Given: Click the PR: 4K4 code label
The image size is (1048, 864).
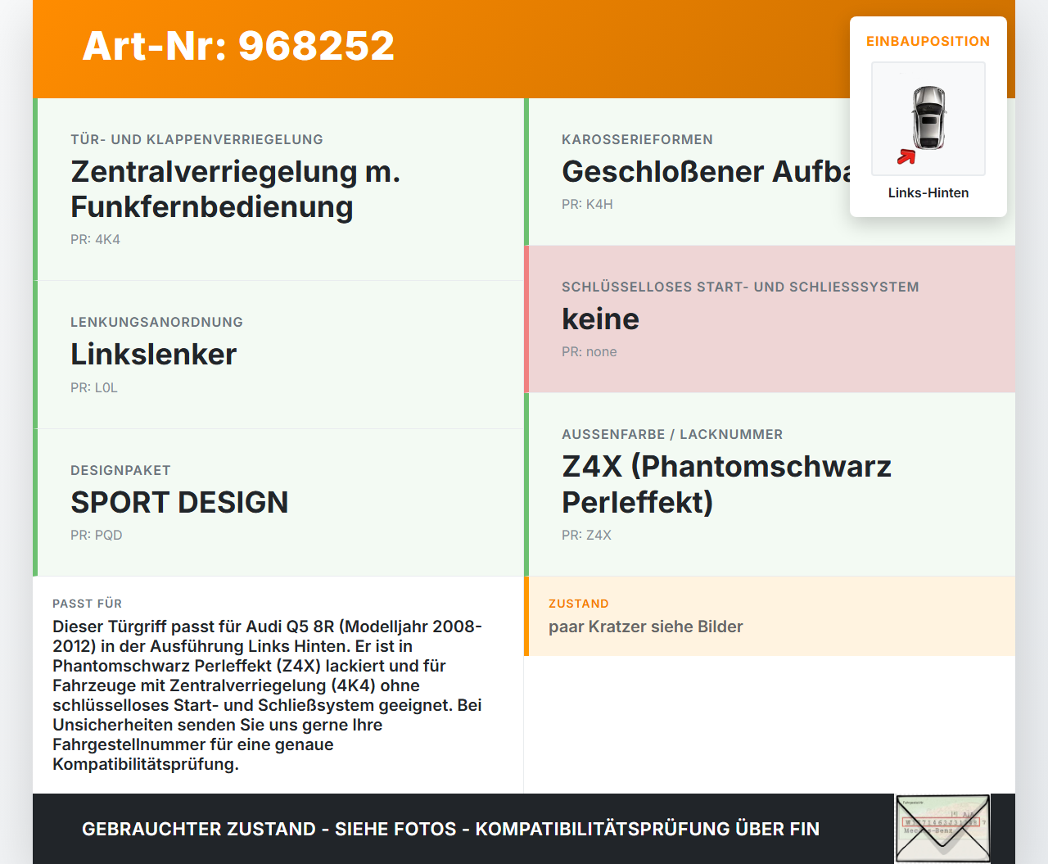Looking at the screenshot, I should (95, 240).
